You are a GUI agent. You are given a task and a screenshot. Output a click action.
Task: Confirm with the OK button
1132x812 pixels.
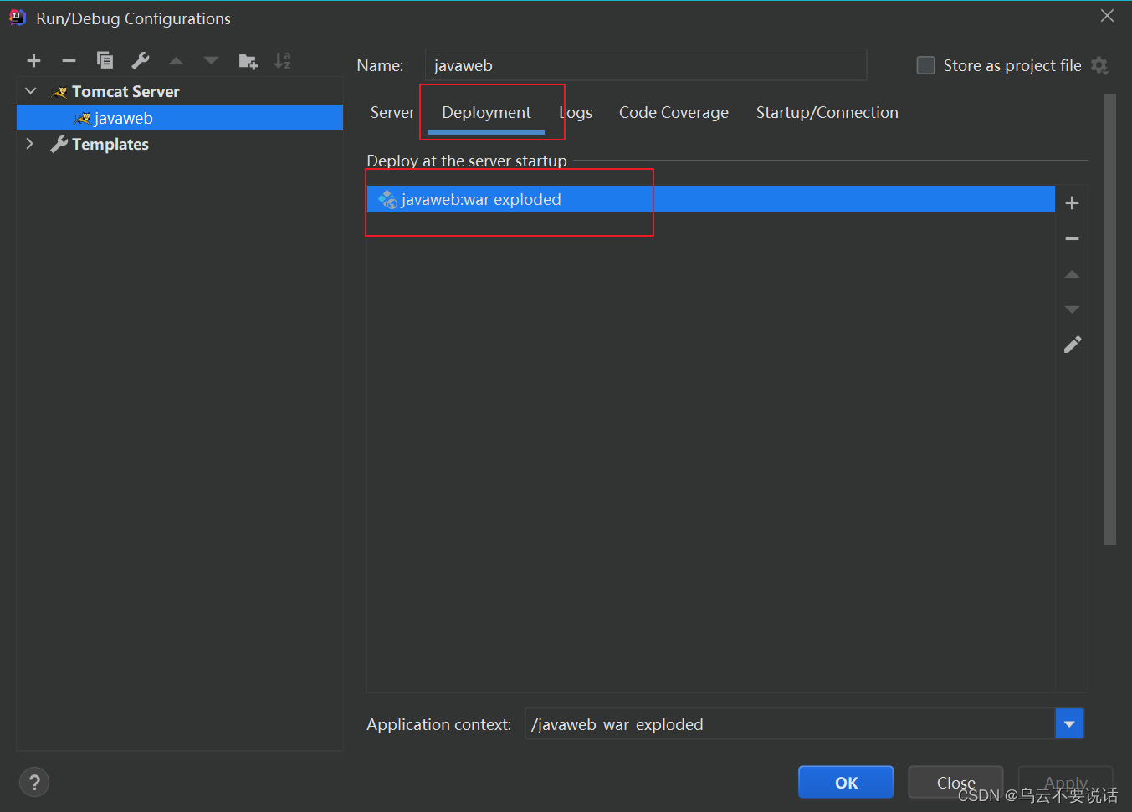pyautogui.click(x=846, y=783)
